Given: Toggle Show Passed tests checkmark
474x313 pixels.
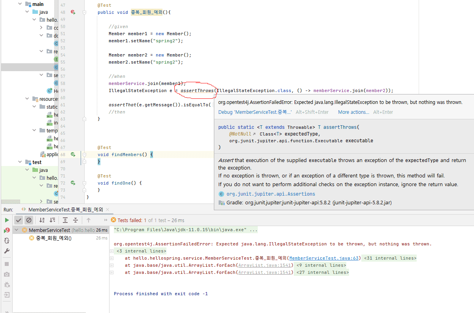Looking at the screenshot, I should pyautogui.click(x=19, y=220).
